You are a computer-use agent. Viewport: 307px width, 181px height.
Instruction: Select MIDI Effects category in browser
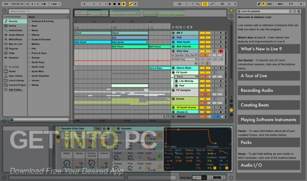(x=15, y=39)
